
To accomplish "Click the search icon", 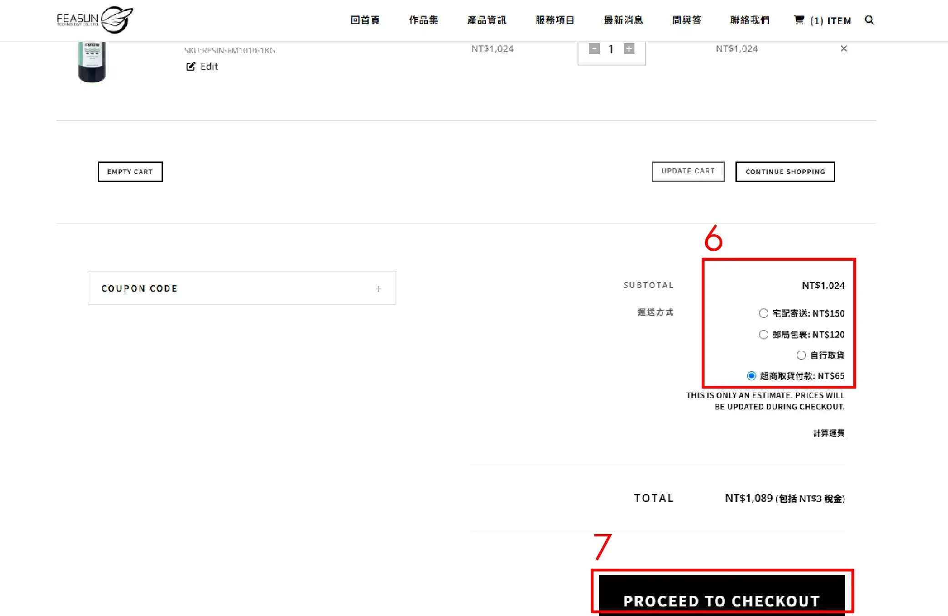I will tap(870, 20).
